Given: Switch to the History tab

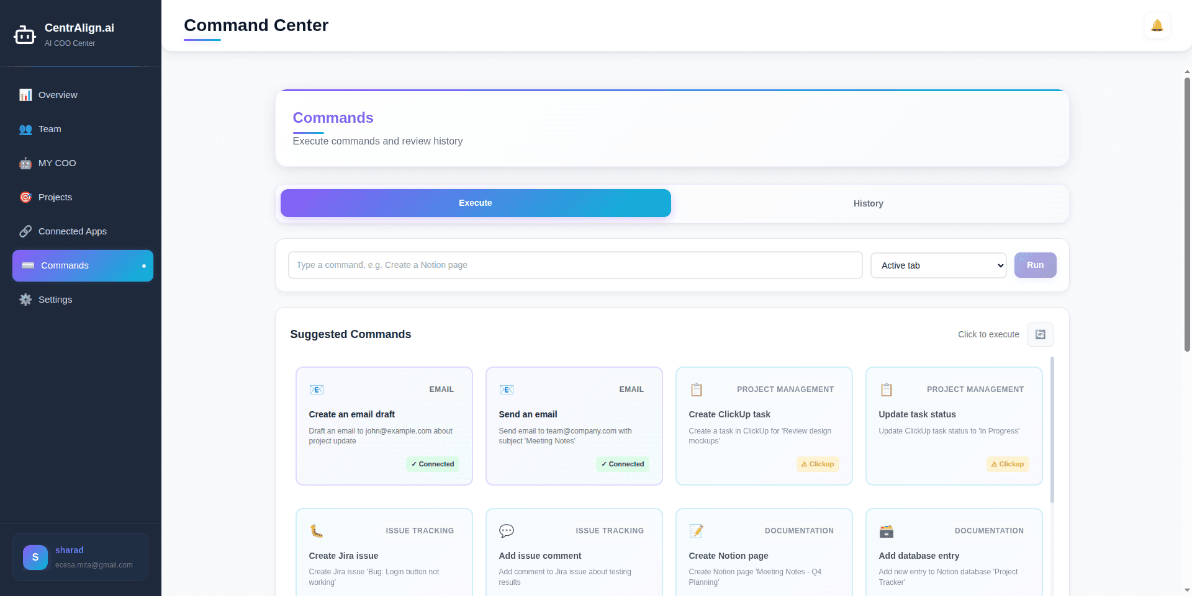Looking at the screenshot, I should 868,203.
